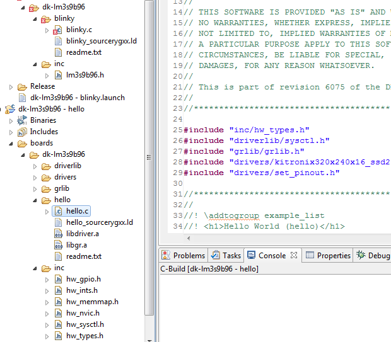Screen dimensions: 391x342
Task: Click line 25 include "inc/hw_types.h"
Action: point(247,130)
